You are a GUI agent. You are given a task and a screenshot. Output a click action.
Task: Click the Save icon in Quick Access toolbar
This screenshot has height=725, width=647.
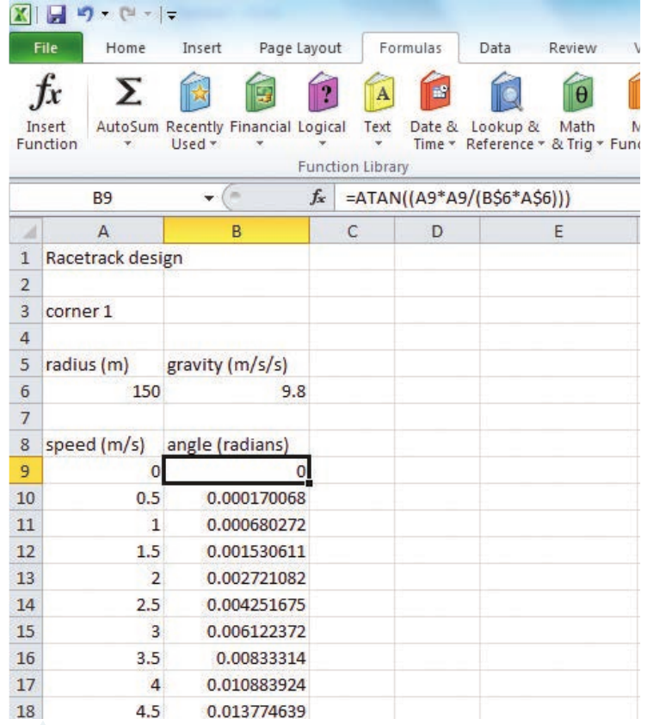click(x=57, y=15)
